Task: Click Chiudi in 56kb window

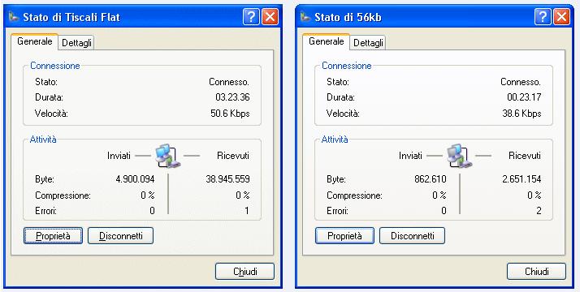Action: (x=536, y=272)
